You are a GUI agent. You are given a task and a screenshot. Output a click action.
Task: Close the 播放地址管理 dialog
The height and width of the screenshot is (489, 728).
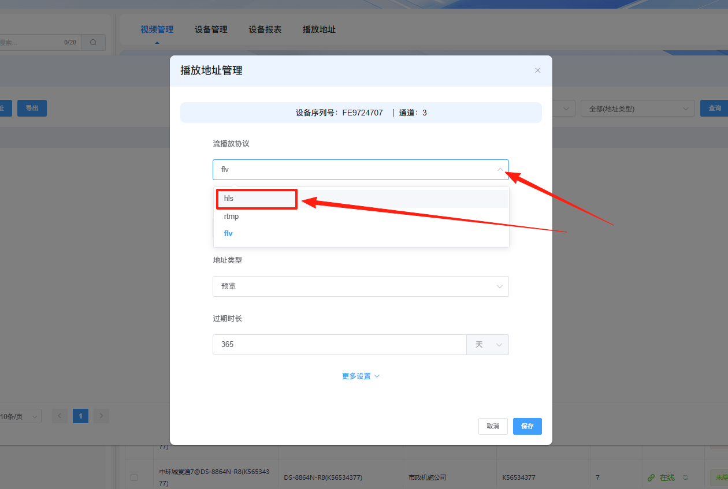[x=537, y=70]
